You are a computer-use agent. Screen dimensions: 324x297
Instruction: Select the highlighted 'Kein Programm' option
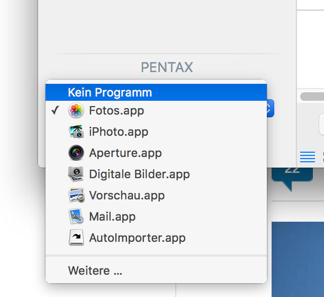pos(110,92)
